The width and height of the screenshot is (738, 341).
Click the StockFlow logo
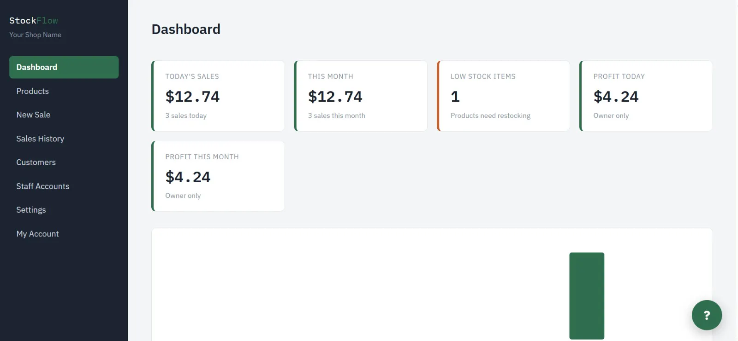(34, 21)
